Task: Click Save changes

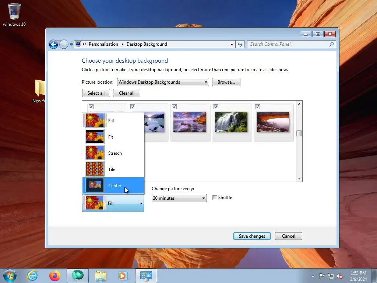Action: [252, 236]
